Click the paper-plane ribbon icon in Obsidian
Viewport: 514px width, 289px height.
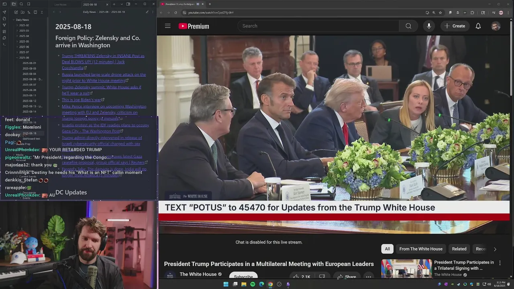click(x=4, y=12)
